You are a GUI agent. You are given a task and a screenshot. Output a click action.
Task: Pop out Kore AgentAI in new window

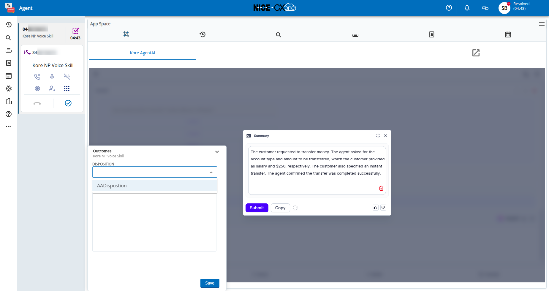pos(476,53)
